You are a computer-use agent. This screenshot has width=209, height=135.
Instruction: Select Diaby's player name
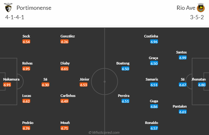click(x=65, y=63)
